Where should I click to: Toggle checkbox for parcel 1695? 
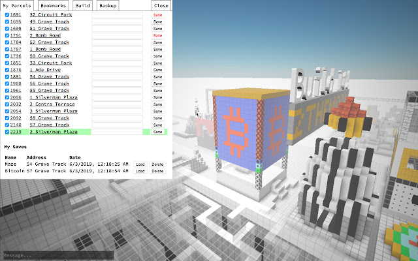7,22
